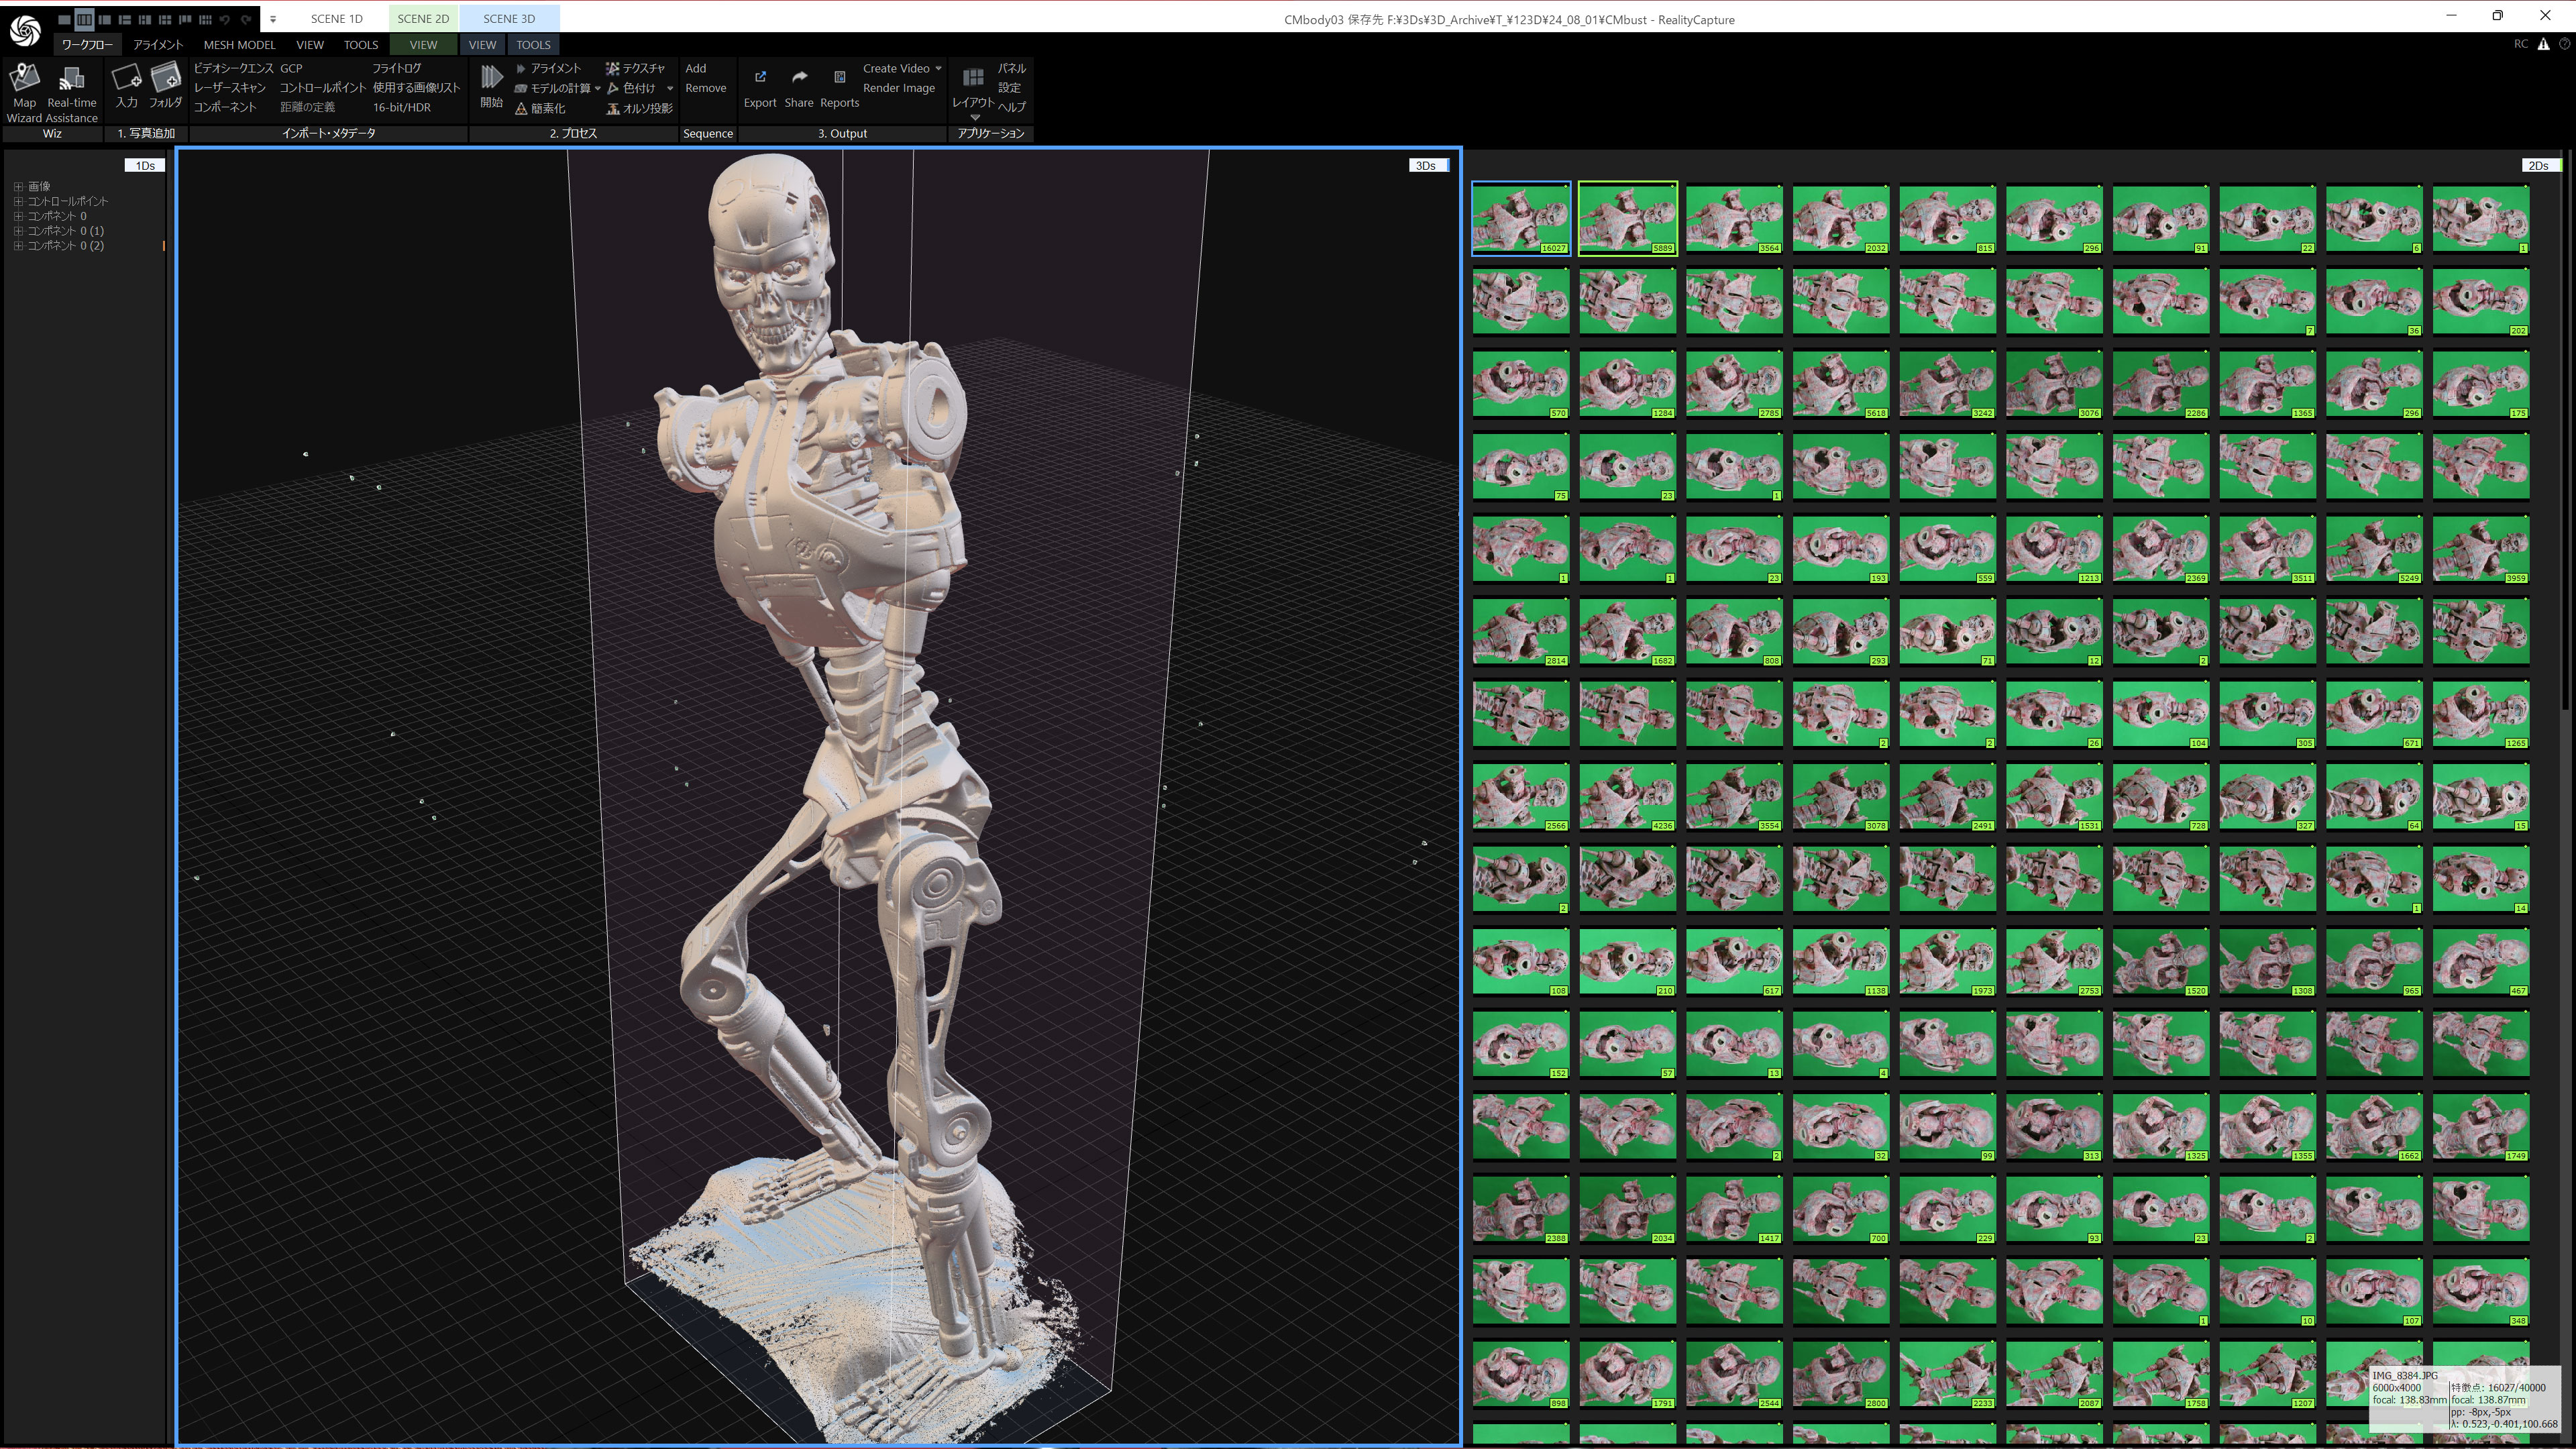
Task: Start processing with the 開始 icon
Action: pos(491,86)
